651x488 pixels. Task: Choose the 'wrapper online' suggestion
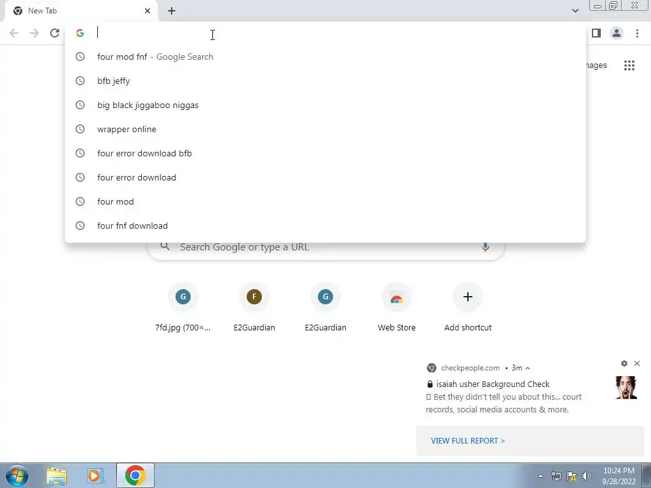coord(325,129)
